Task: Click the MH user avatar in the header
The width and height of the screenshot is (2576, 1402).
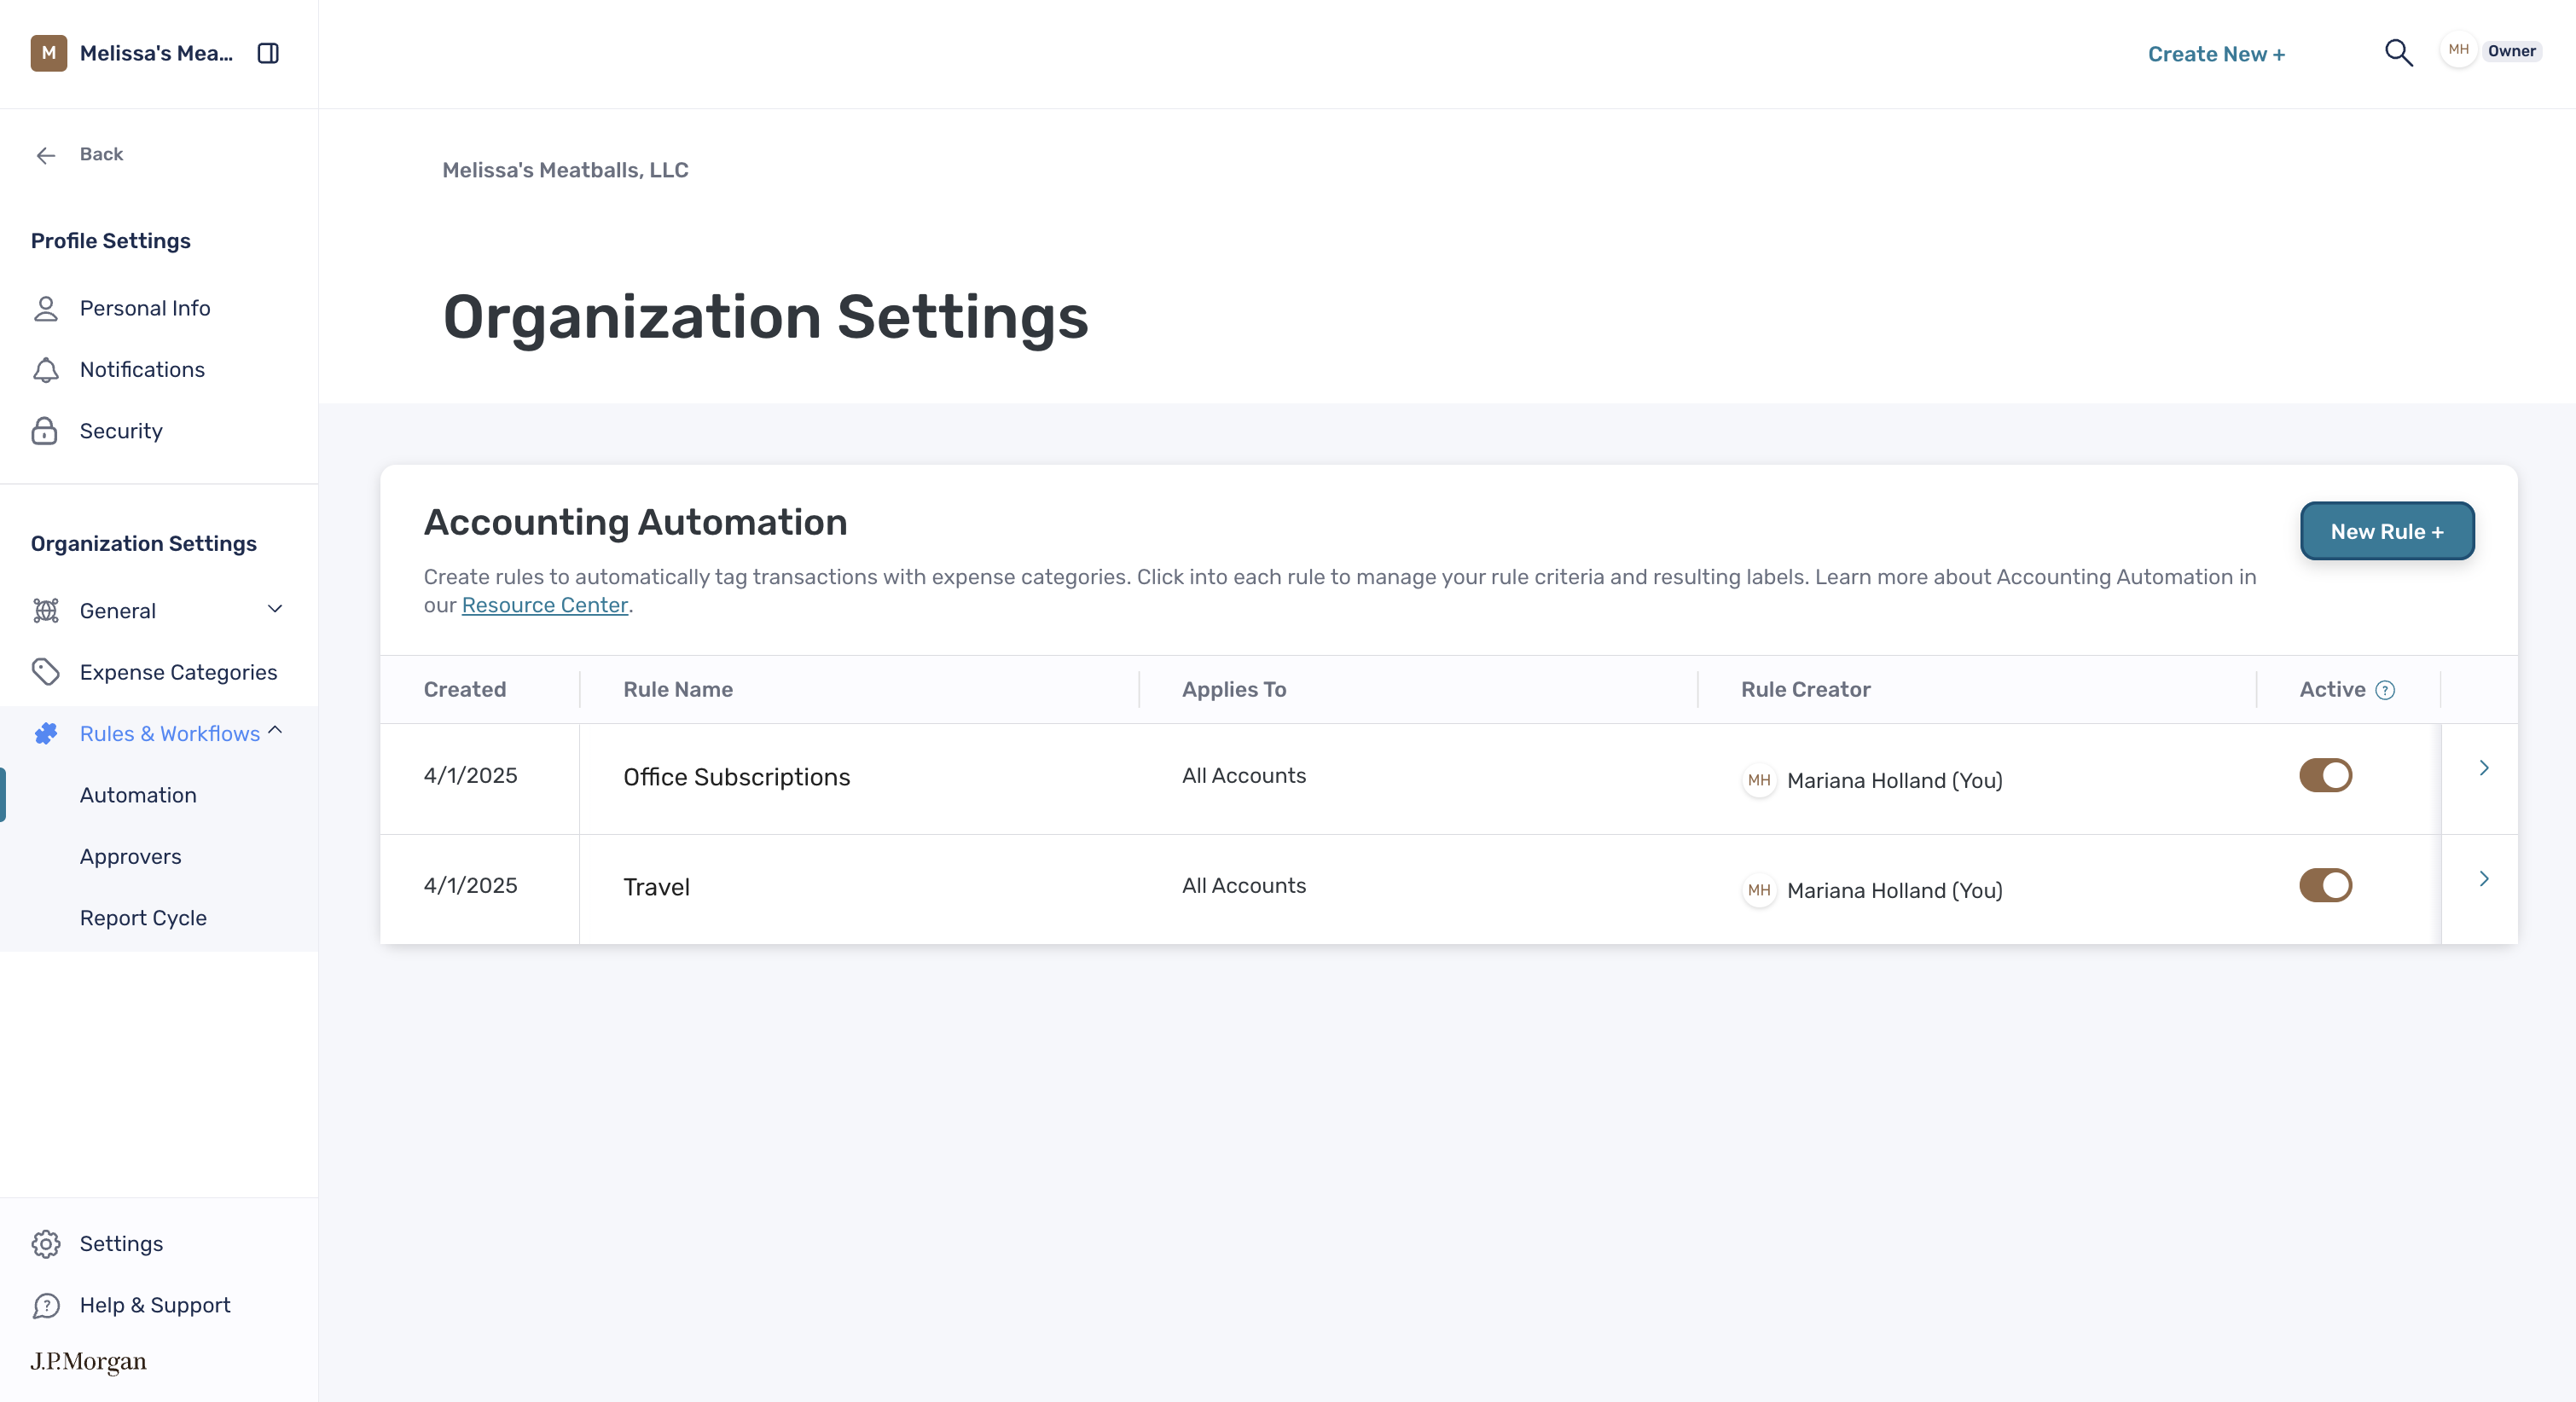Action: (x=2458, y=50)
